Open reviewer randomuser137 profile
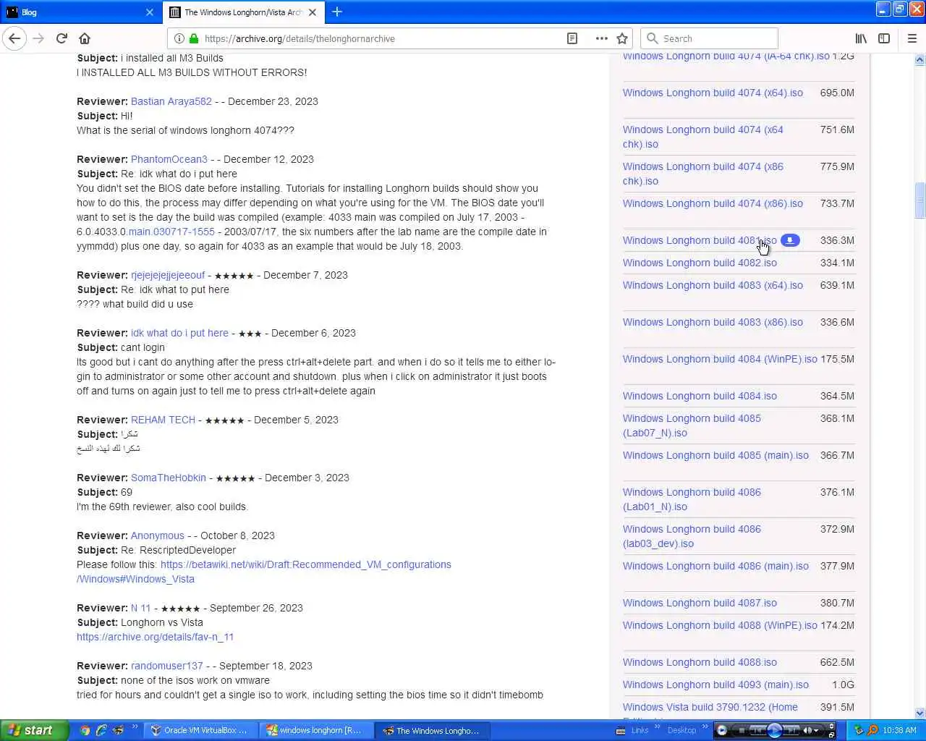The width and height of the screenshot is (926, 741). click(167, 666)
